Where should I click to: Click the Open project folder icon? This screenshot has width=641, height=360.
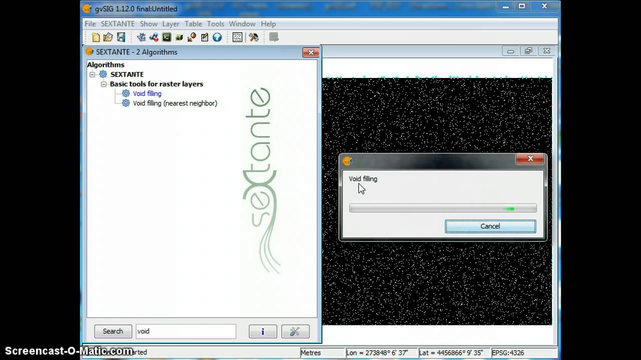pos(108,37)
